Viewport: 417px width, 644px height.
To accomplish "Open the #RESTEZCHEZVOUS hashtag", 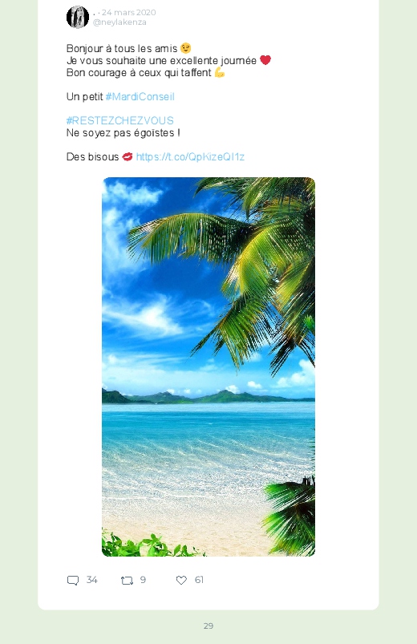I will point(120,120).
